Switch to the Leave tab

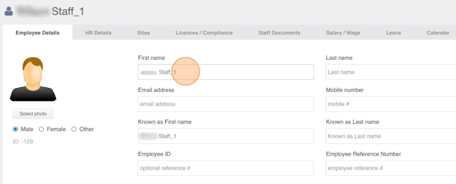pos(393,33)
